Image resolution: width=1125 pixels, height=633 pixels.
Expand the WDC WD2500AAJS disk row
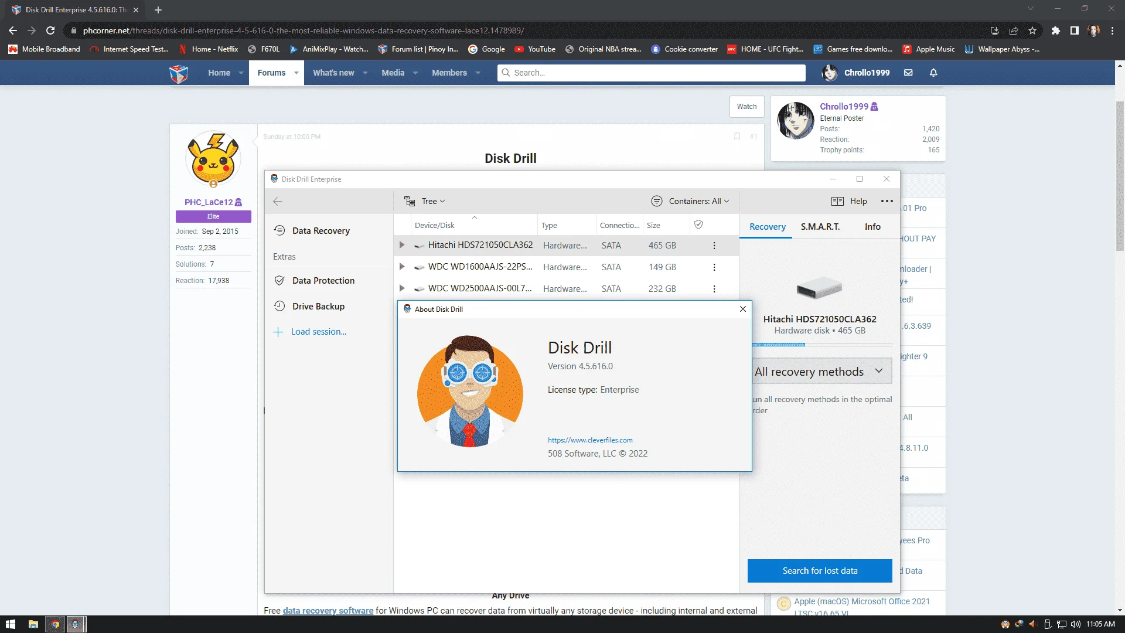click(x=402, y=288)
